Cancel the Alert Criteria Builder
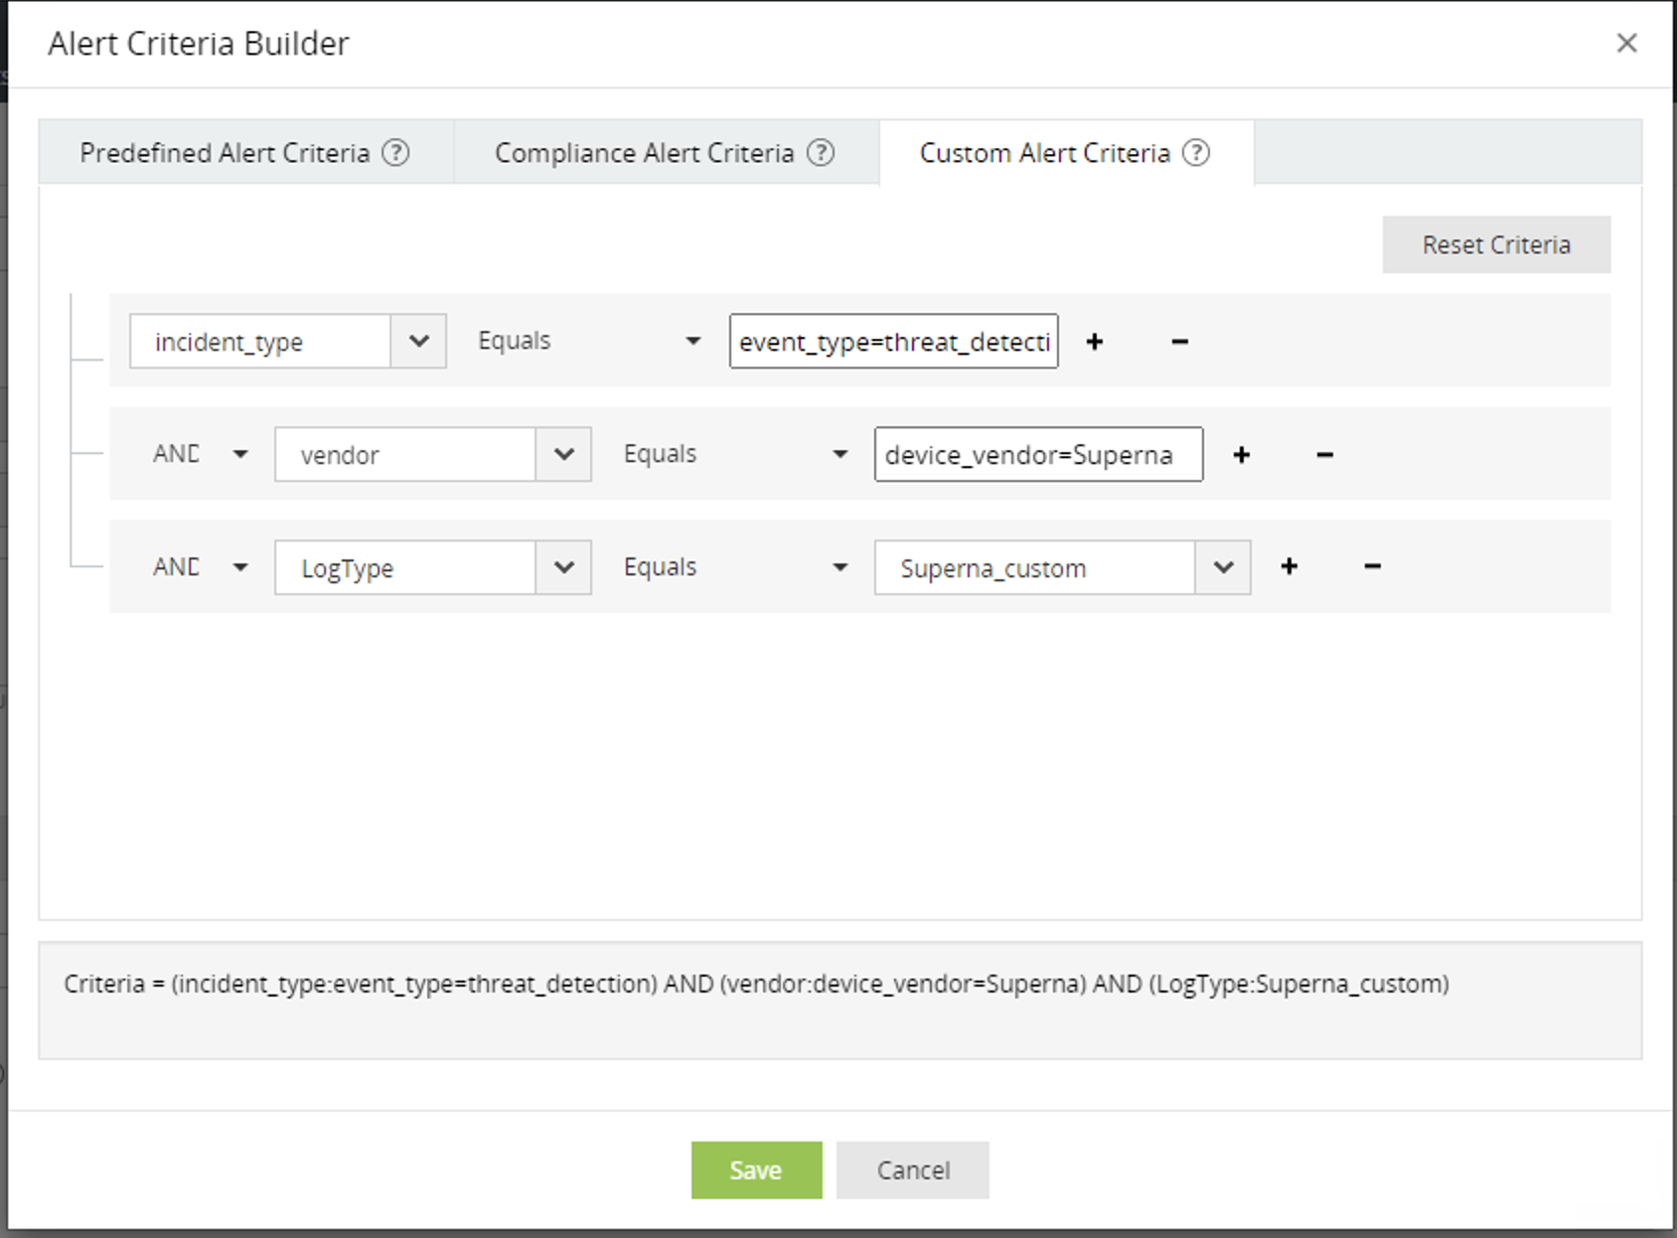This screenshot has height=1238, width=1677. (912, 1169)
